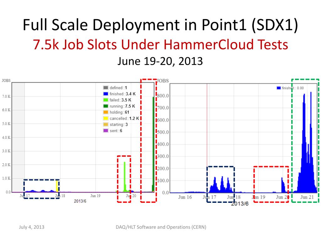
Task: Click the 'JOBS' axis title of right chart
Action: [x=163, y=81]
